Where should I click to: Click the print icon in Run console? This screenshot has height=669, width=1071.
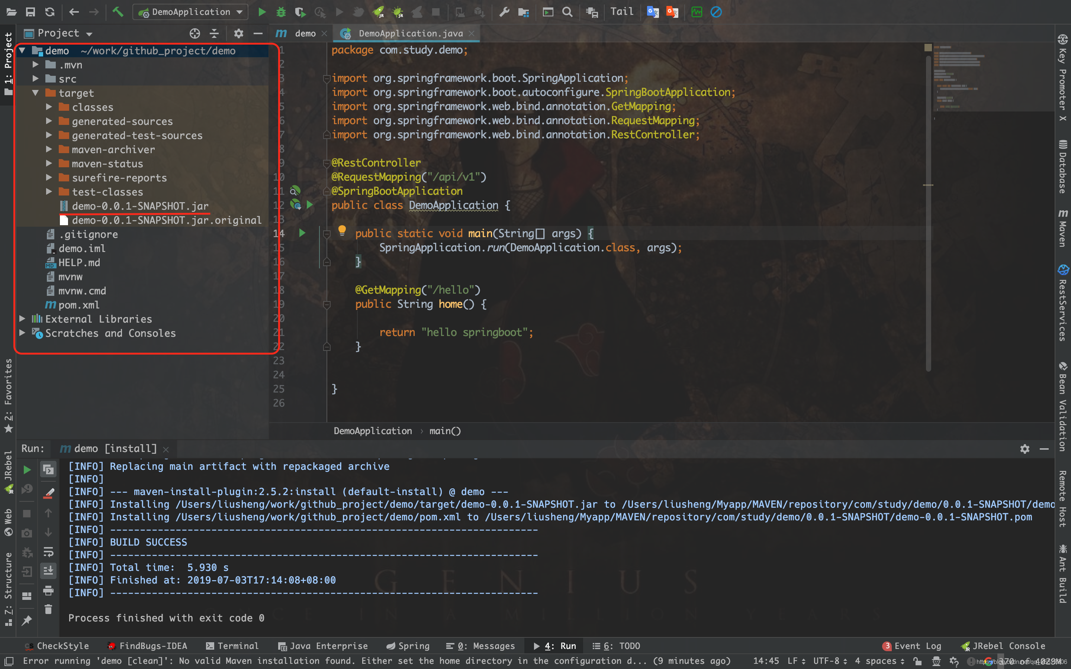tap(48, 590)
